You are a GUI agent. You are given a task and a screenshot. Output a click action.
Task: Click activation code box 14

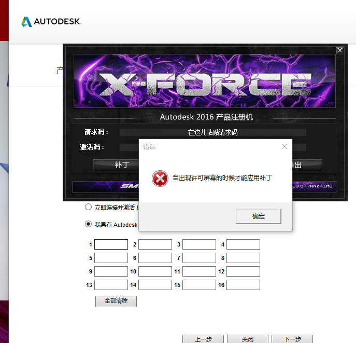[x=155, y=285]
